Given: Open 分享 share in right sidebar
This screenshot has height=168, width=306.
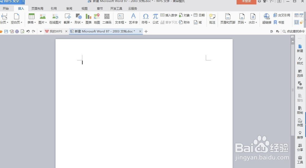Looking at the screenshot, I should tap(300, 147).
